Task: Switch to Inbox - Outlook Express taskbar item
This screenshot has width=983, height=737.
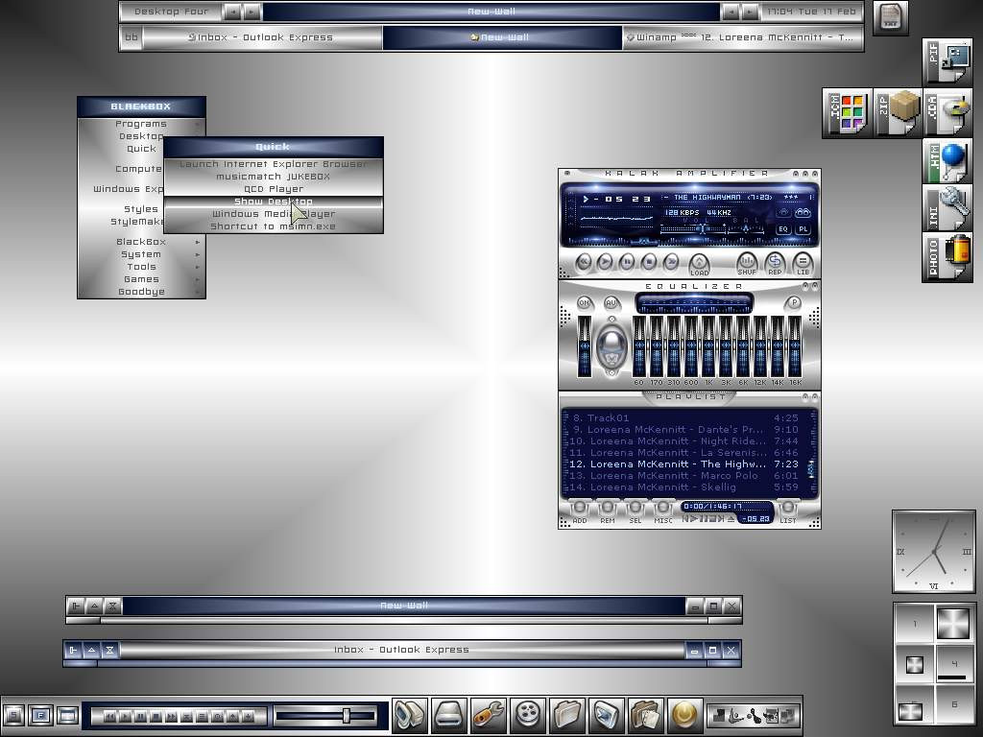Action: coord(263,37)
